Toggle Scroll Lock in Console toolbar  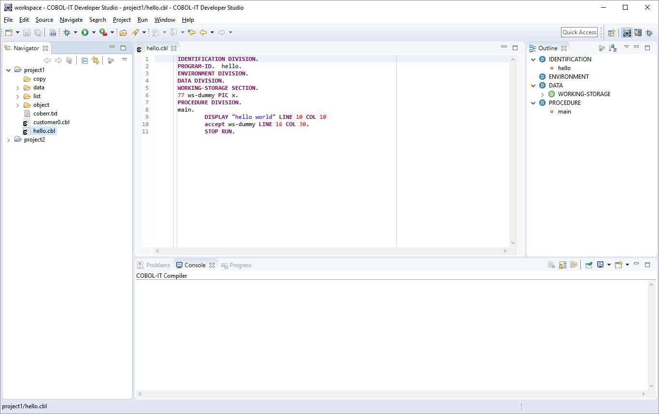tap(562, 265)
